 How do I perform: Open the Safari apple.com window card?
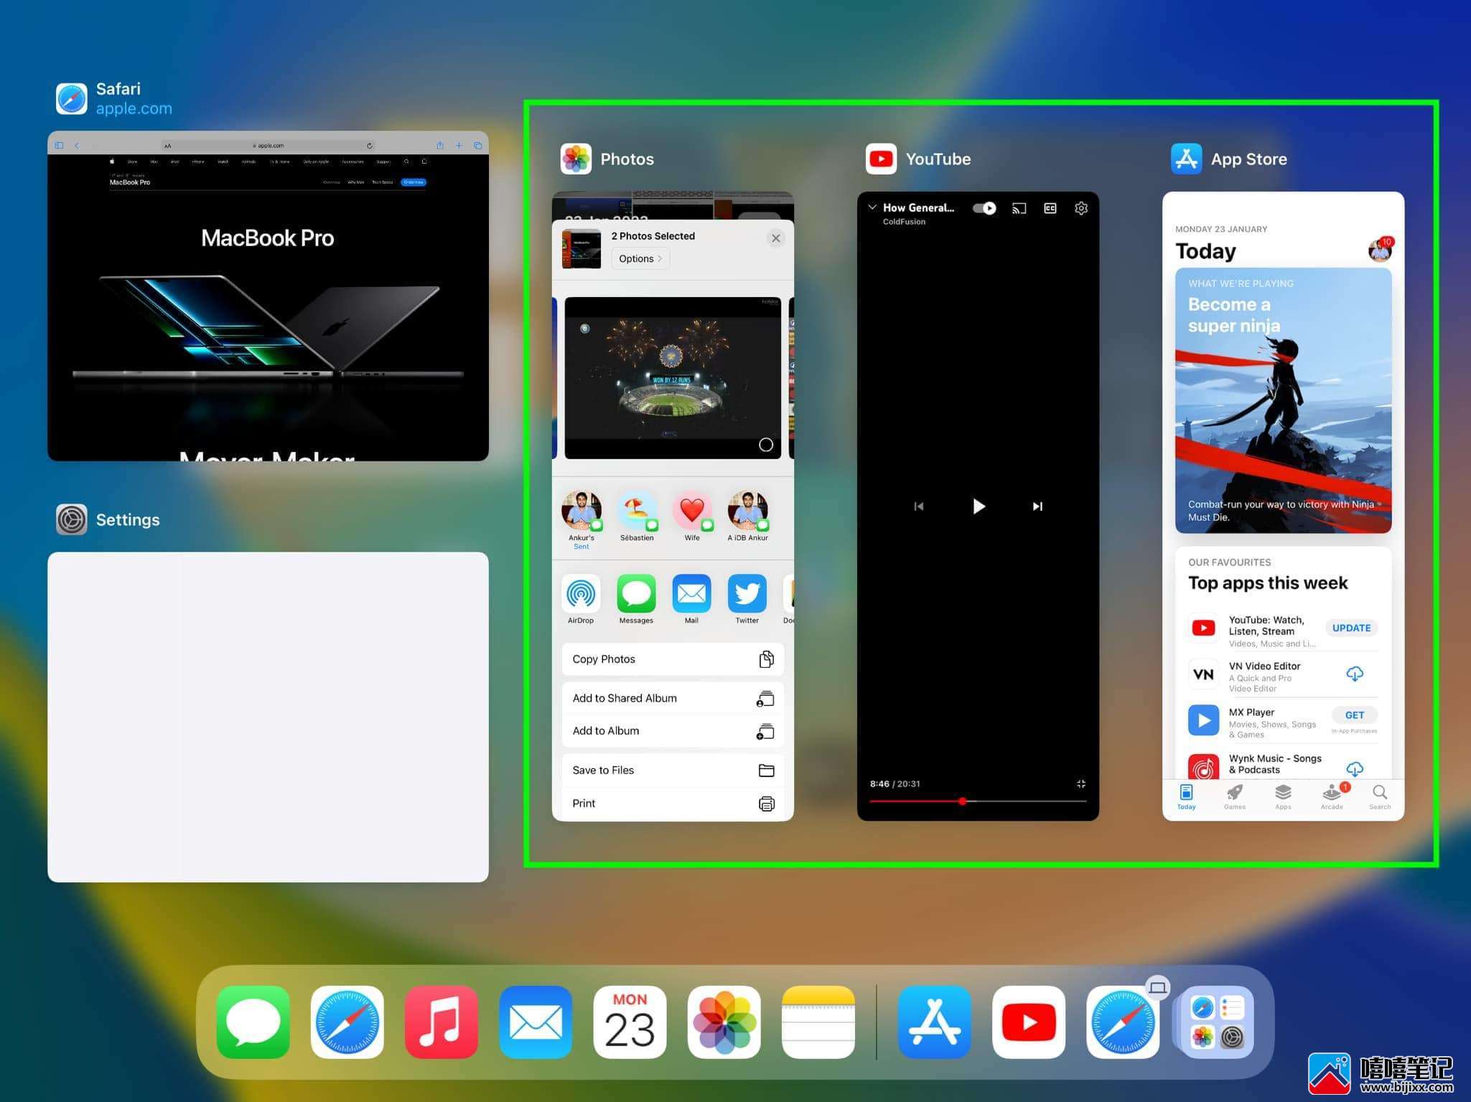click(x=268, y=296)
